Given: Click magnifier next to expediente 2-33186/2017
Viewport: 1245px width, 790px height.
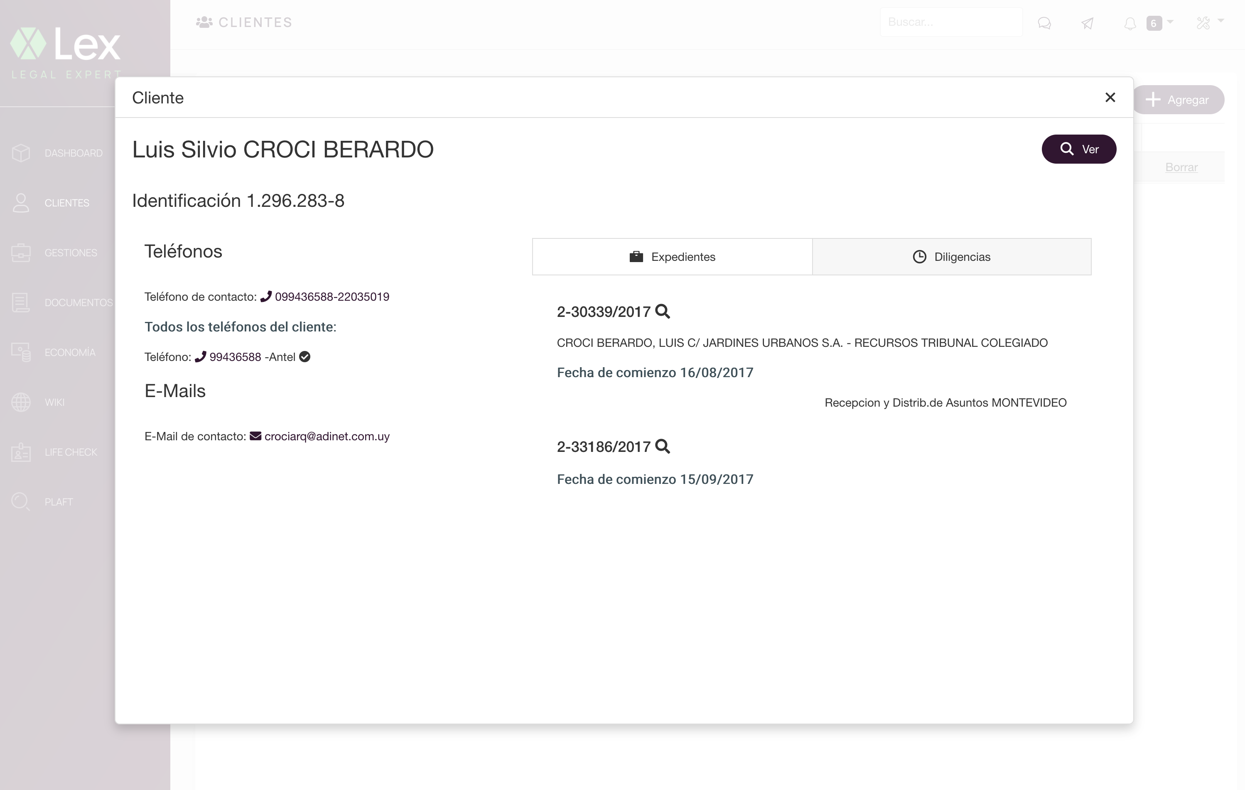Looking at the screenshot, I should 662,446.
